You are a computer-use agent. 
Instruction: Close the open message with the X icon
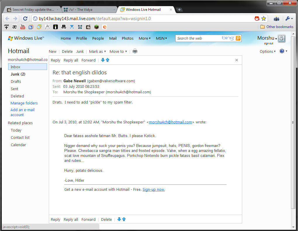(237, 60)
